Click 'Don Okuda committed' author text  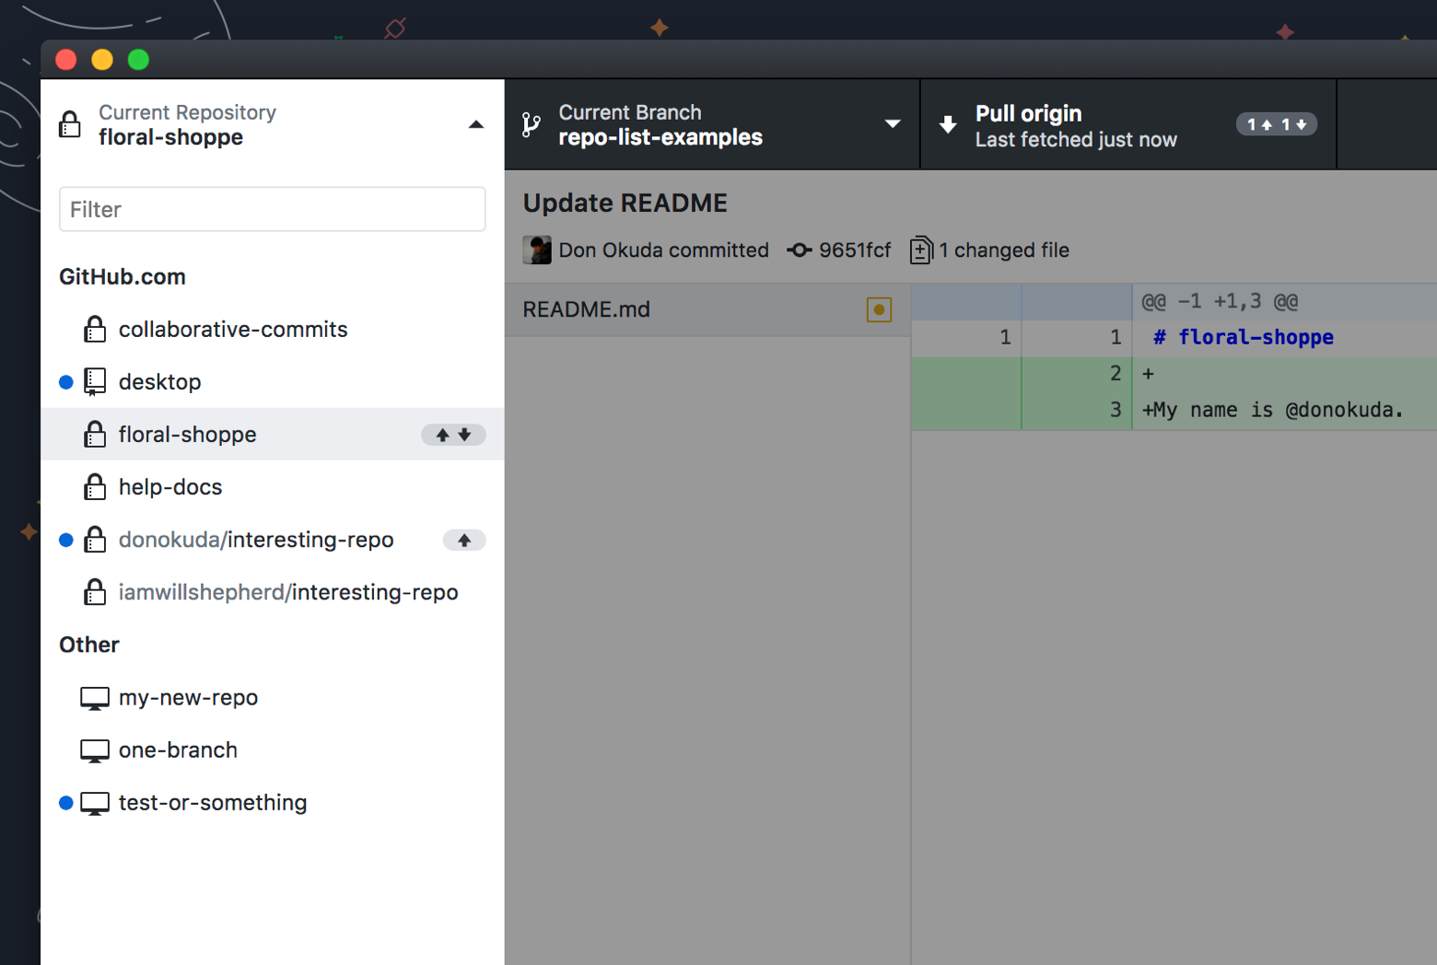coord(663,250)
